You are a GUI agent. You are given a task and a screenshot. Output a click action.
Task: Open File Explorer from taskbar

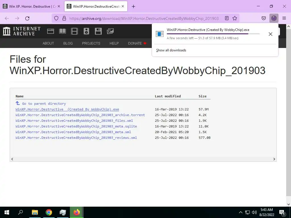[x=35, y=212]
